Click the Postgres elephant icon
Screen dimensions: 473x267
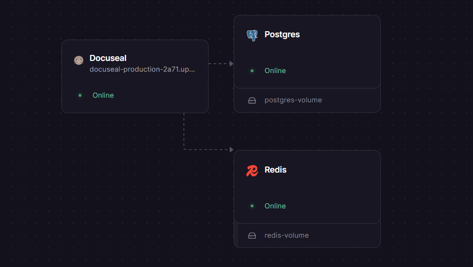coord(252,35)
